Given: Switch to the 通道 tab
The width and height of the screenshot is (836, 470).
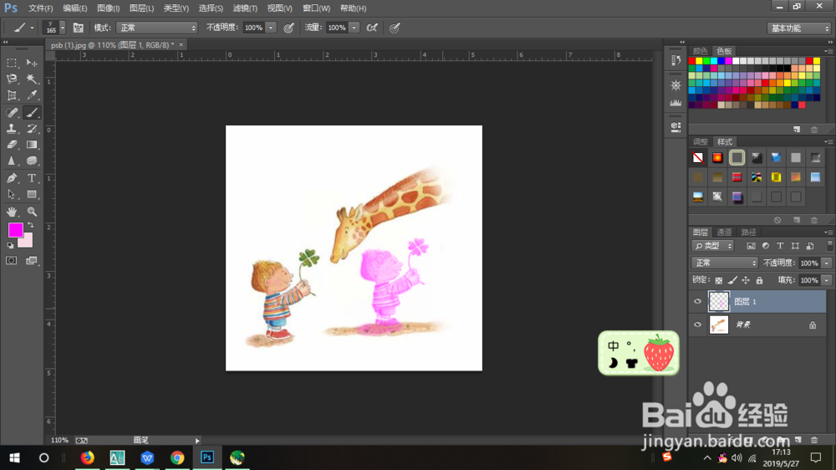Looking at the screenshot, I should point(724,232).
